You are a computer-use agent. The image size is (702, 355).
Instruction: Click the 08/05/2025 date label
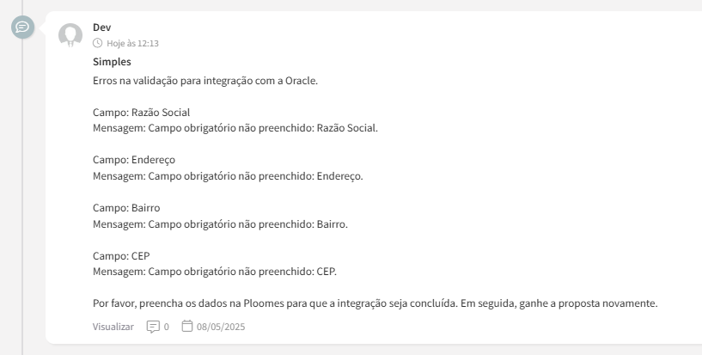pyautogui.click(x=221, y=327)
